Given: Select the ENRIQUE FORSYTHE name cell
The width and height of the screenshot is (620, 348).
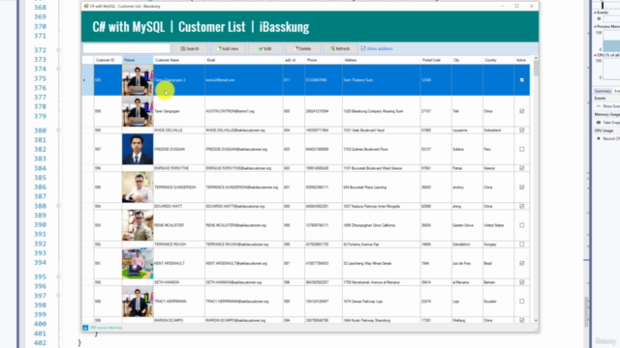Looking at the screenshot, I should 178,168.
